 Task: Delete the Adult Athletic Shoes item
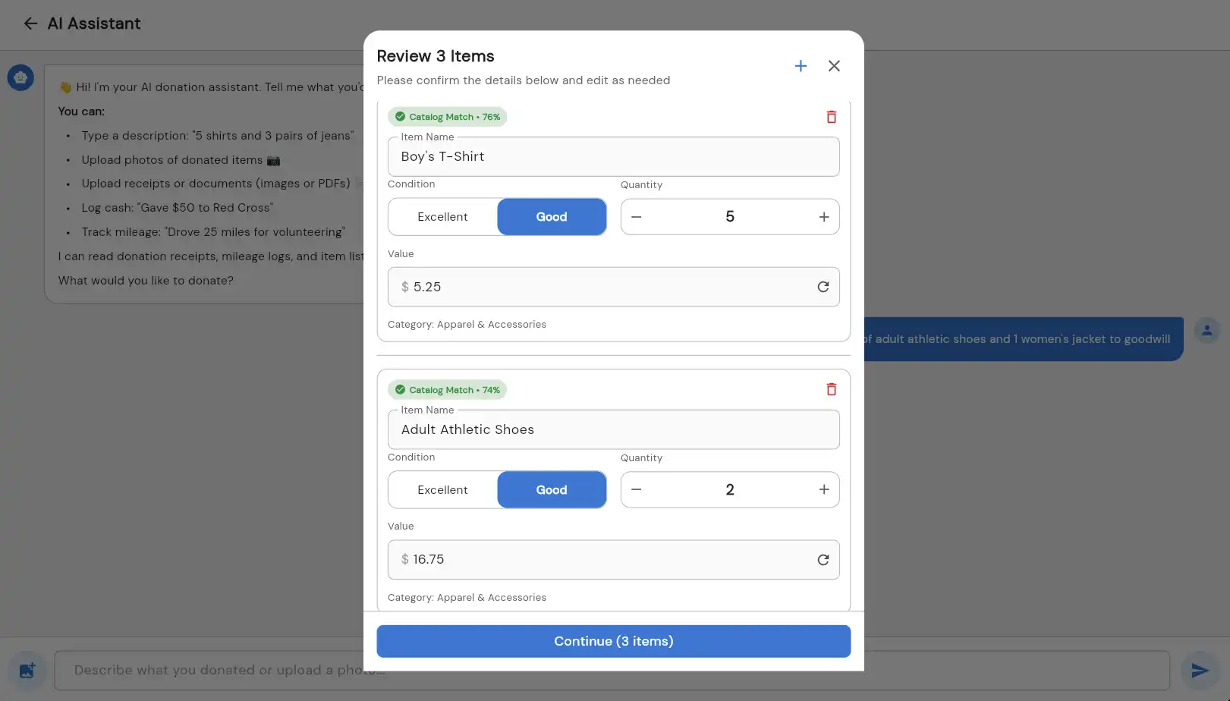coord(831,389)
